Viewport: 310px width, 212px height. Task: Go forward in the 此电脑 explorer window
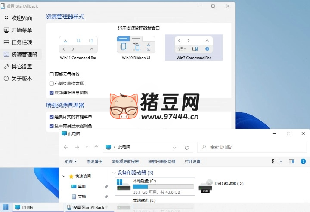[77, 147]
